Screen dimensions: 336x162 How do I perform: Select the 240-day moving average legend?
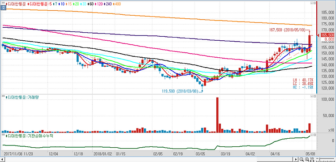pyautogui.click(x=108, y=4)
